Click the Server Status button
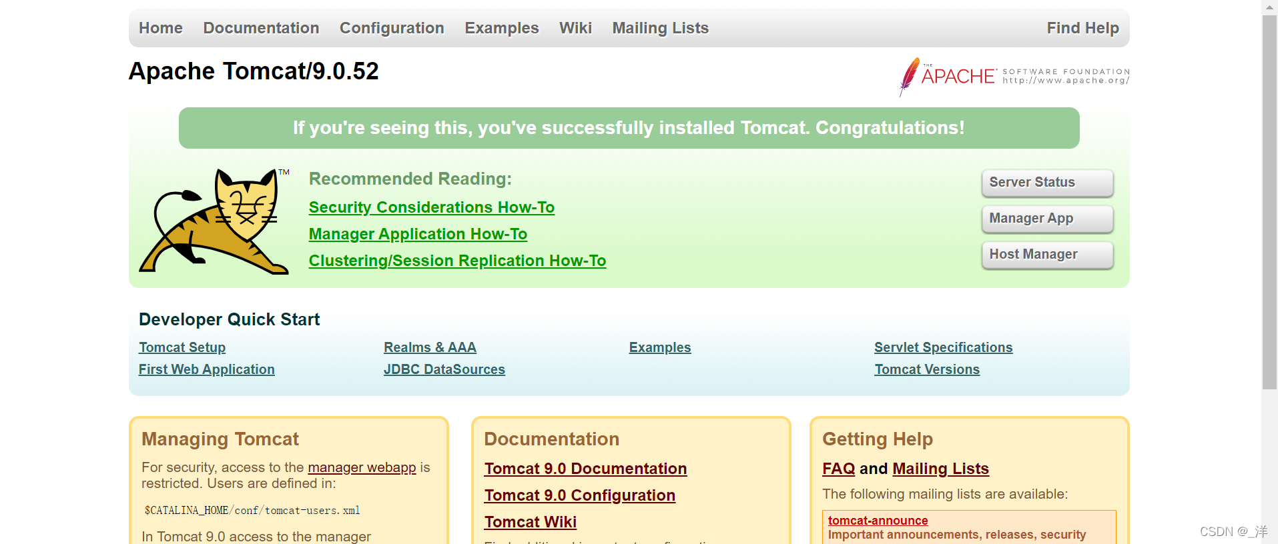1278x544 pixels. coord(1047,183)
